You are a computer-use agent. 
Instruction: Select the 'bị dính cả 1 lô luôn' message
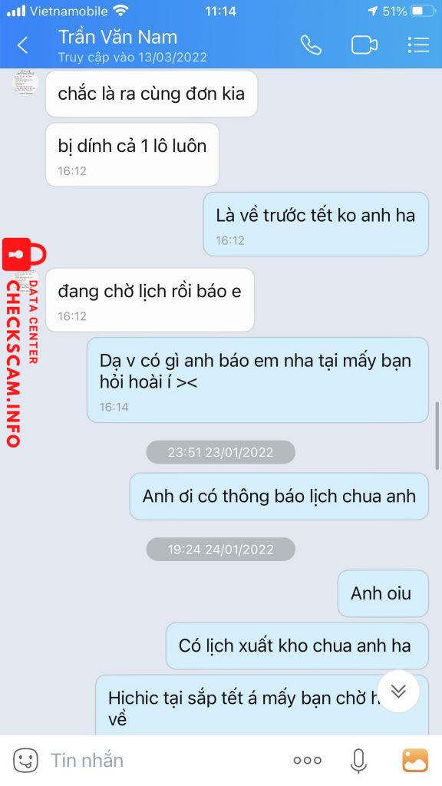[x=132, y=155]
